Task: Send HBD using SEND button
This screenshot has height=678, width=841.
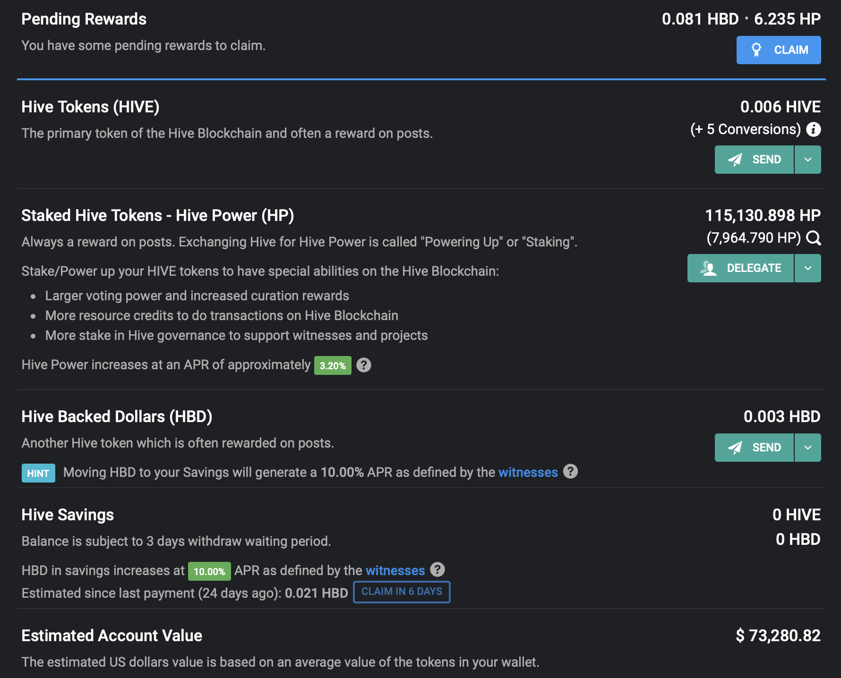Action: coord(754,448)
